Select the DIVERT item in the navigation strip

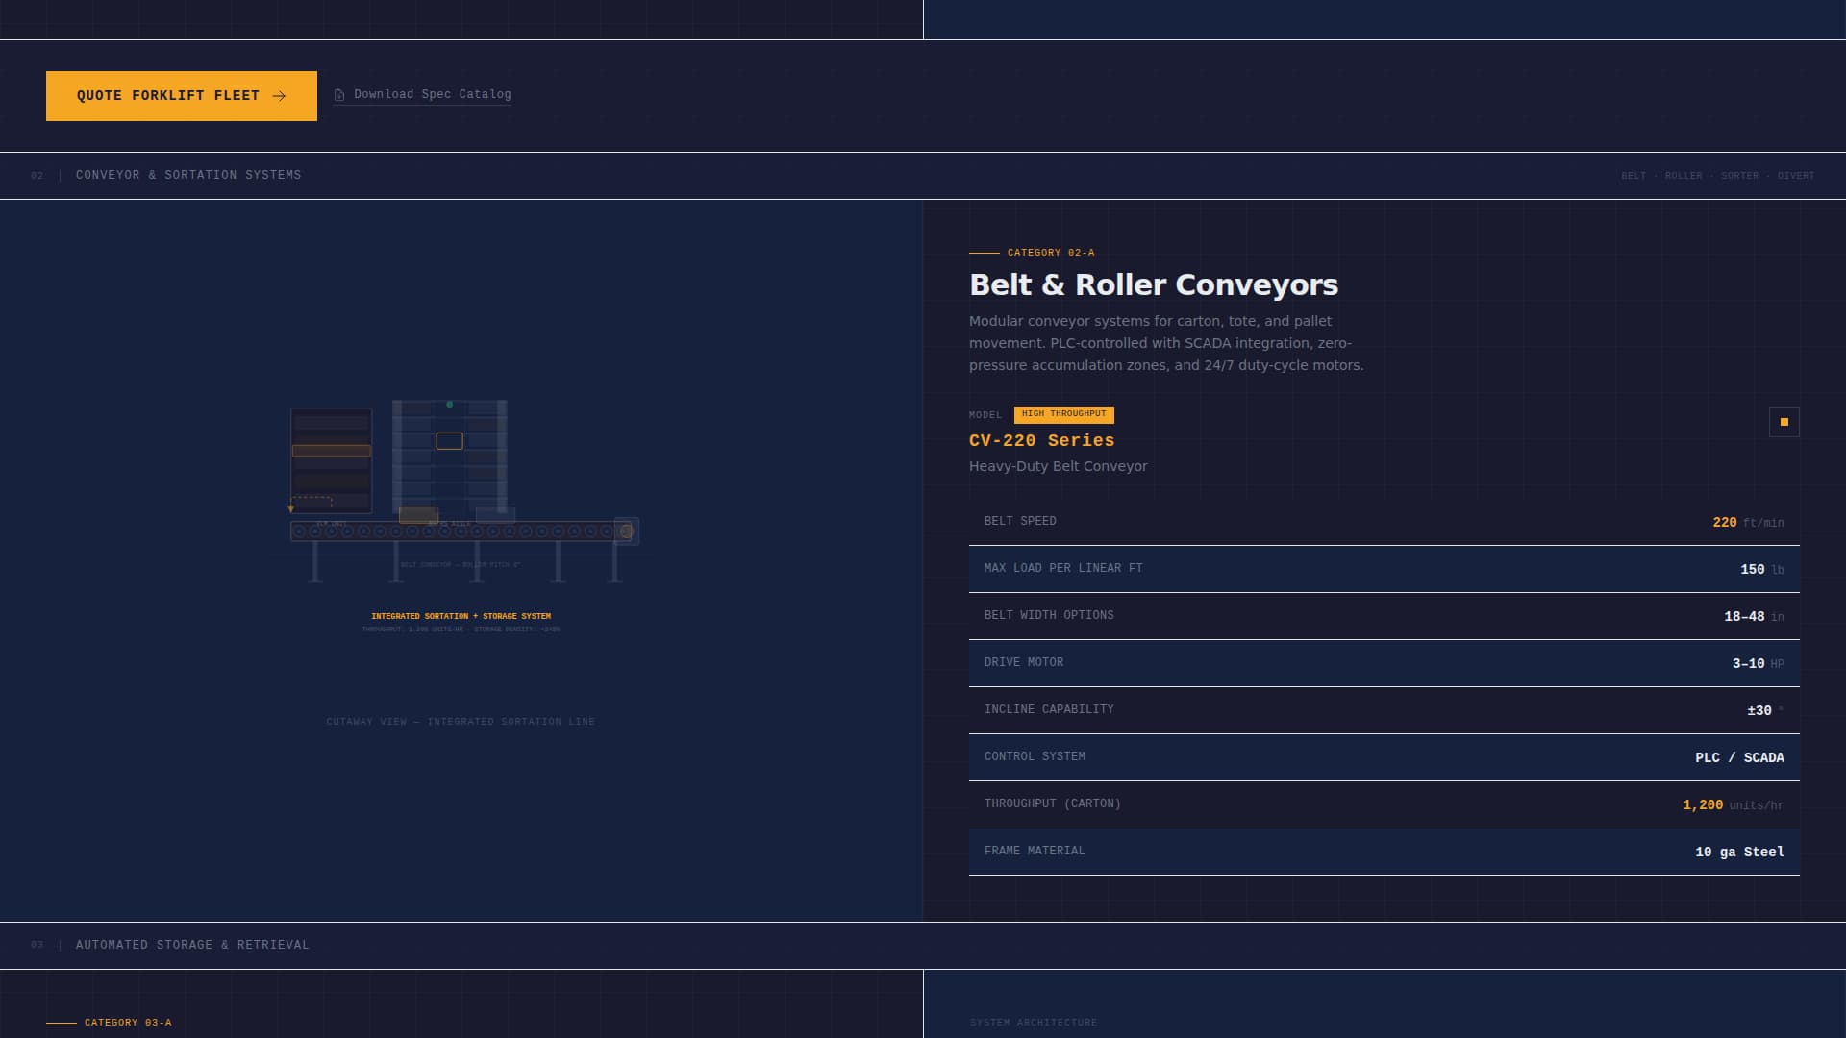(1796, 176)
